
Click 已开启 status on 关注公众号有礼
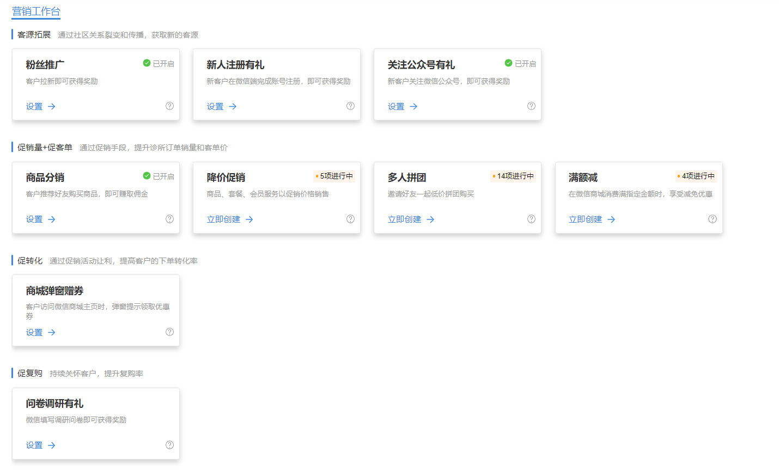pos(520,64)
